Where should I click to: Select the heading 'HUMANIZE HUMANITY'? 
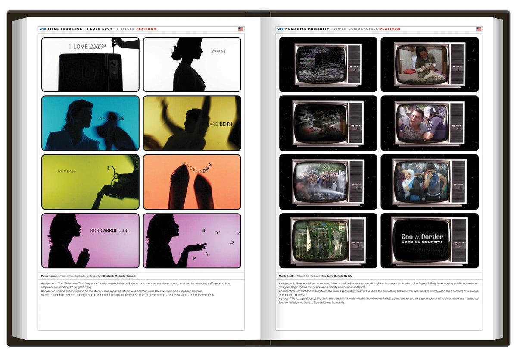[x=307, y=29]
